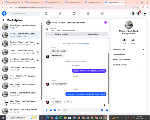Open Brianna's conversation in chat list

pos(20,94)
